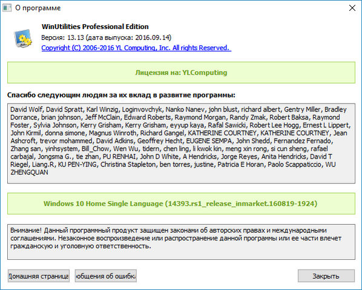
Task: Click the name Magnus Winroth in the list
Action: 113,133
